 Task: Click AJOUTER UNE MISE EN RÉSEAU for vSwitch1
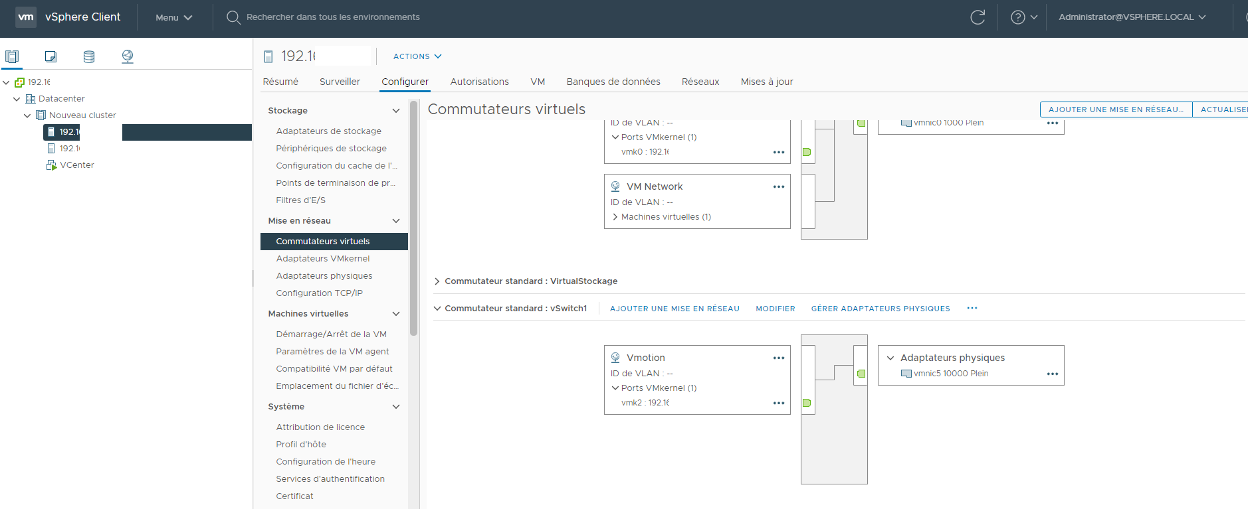(675, 309)
